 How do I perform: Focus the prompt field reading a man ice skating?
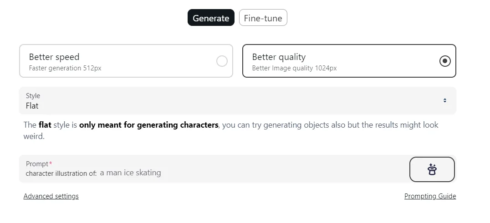coord(250,173)
